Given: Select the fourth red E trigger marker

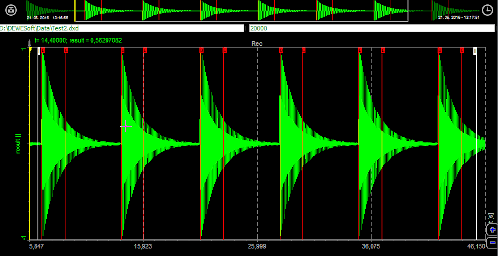Looking at the screenshot, I should point(304,50).
